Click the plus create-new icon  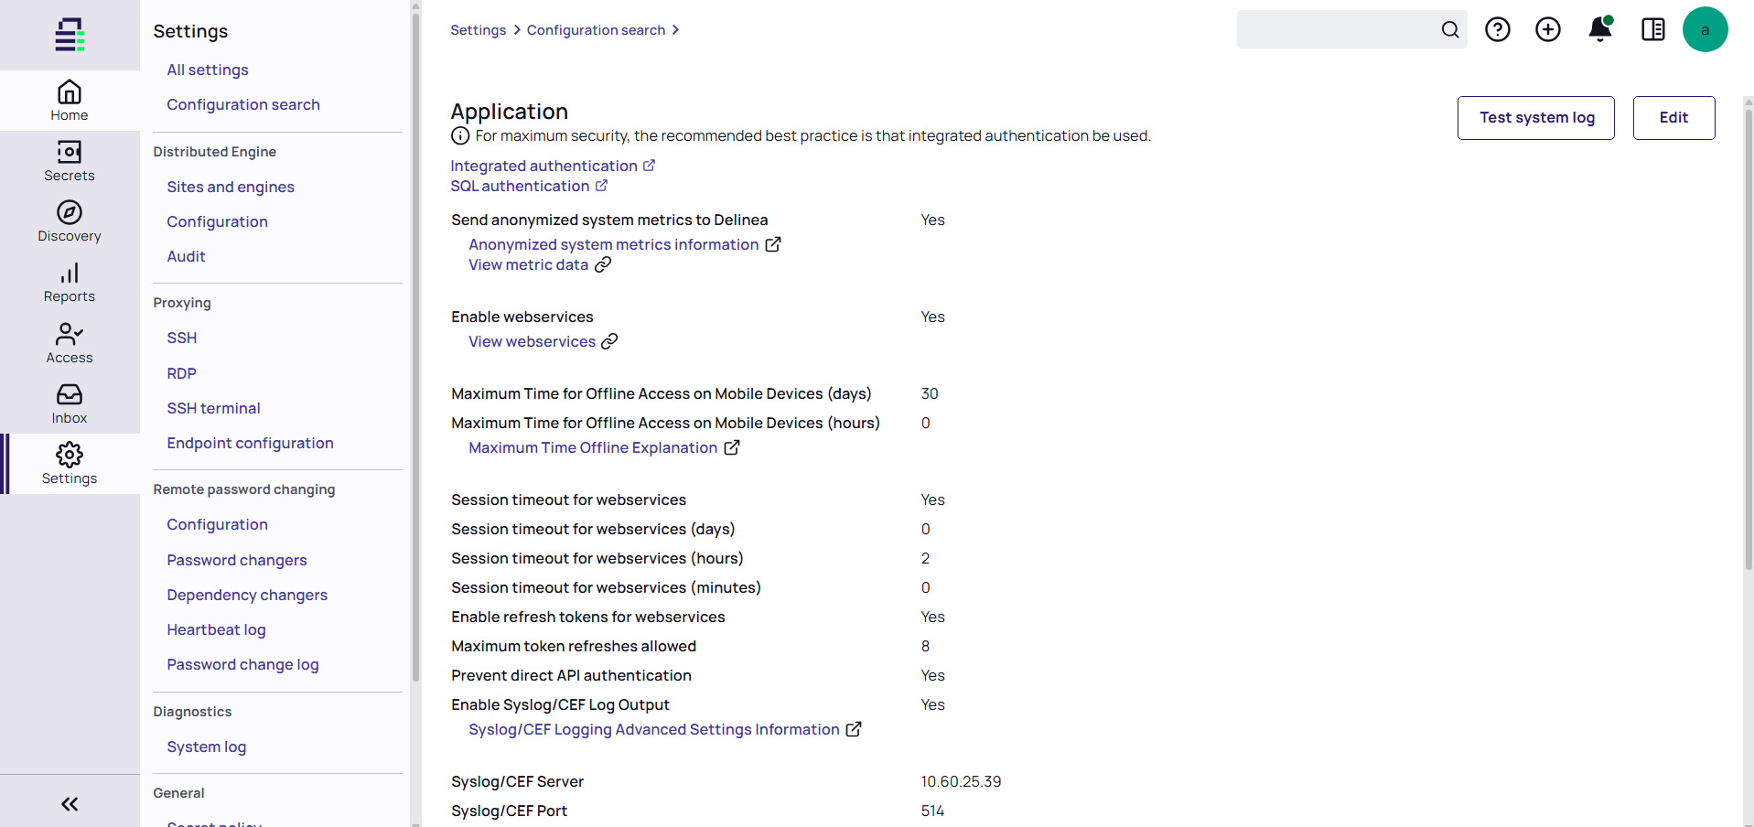tap(1547, 30)
